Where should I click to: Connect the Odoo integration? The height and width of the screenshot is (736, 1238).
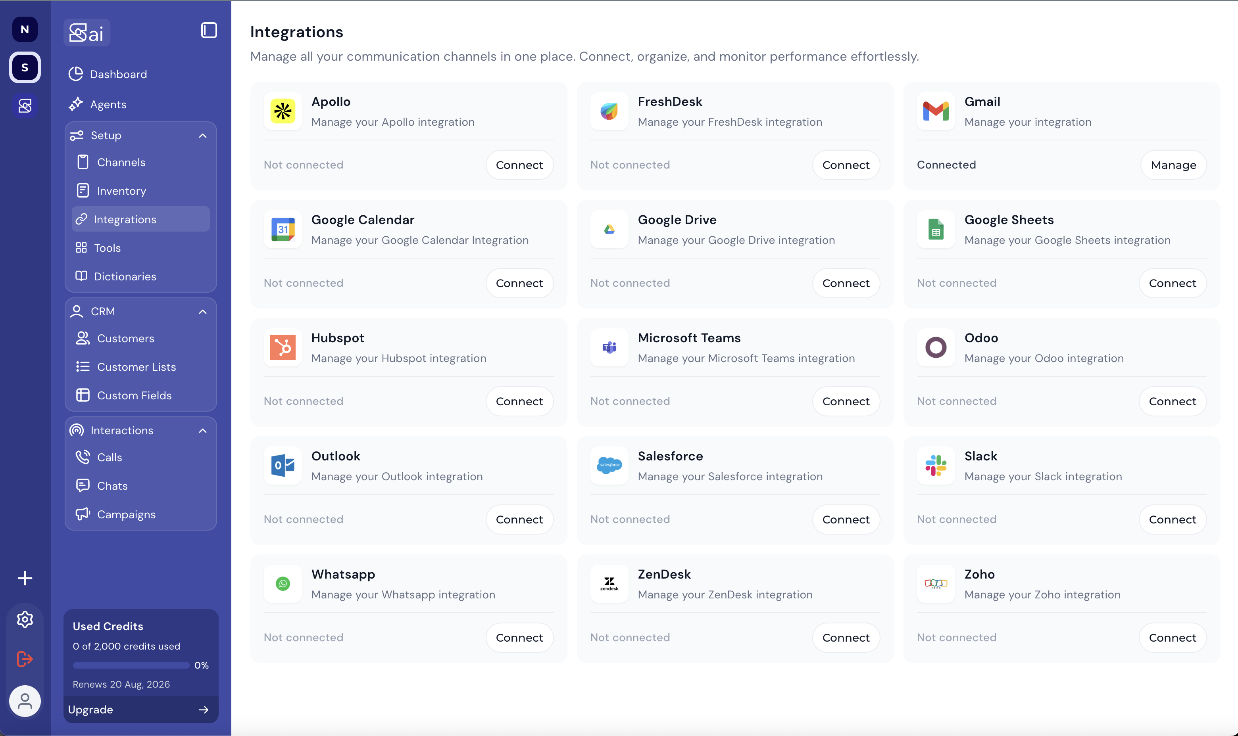(1172, 401)
